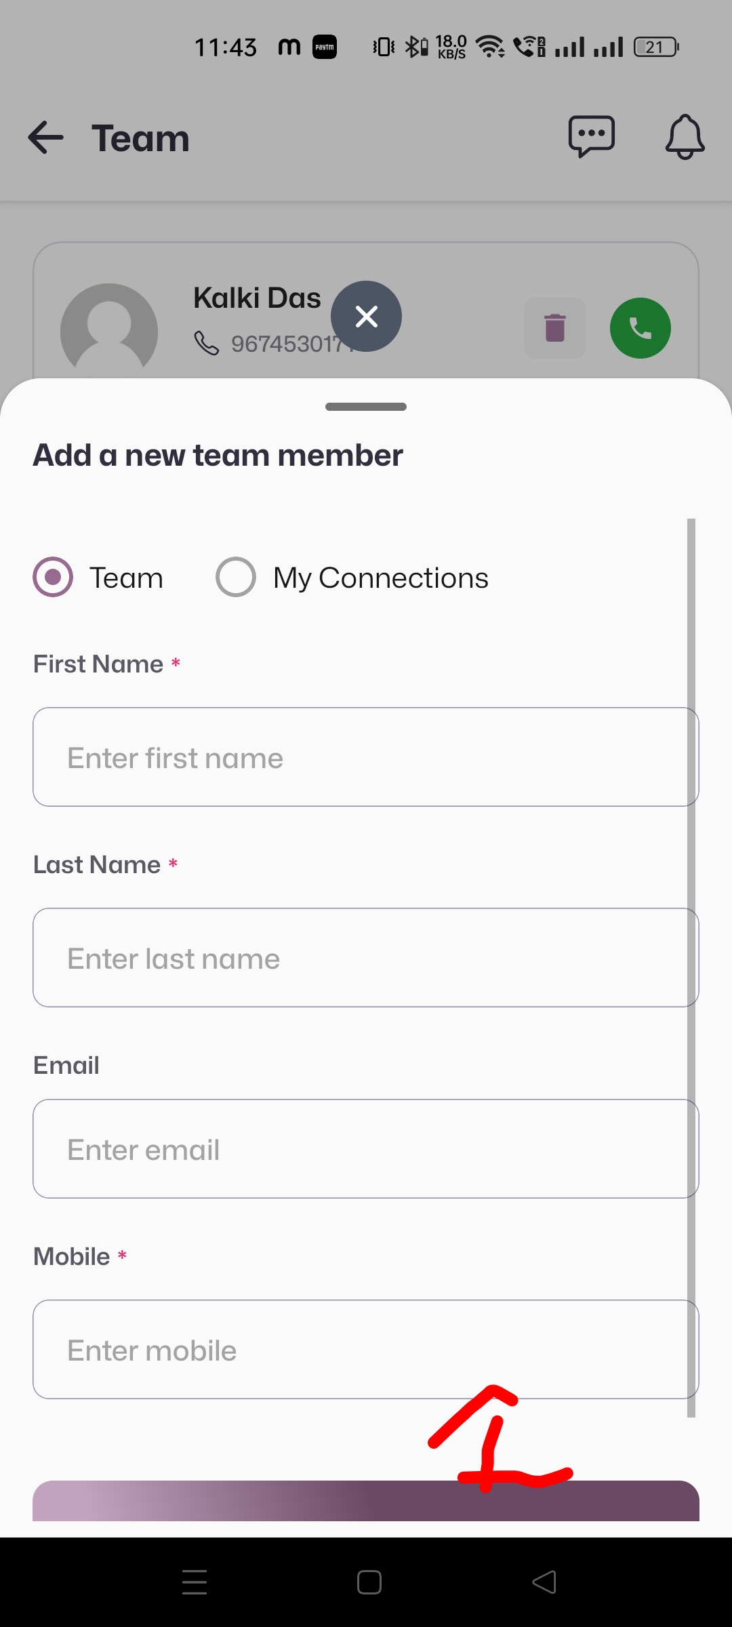The image size is (732, 1627).
Task: Open the notifications bell
Action: coord(685,136)
